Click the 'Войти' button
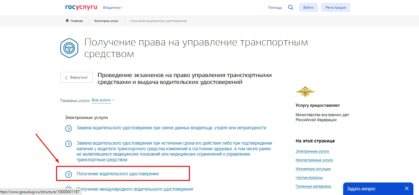The width and height of the screenshot is (419, 195). (x=308, y=8)
